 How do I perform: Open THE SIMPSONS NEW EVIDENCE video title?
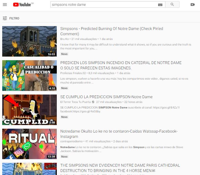coord(120,168)
